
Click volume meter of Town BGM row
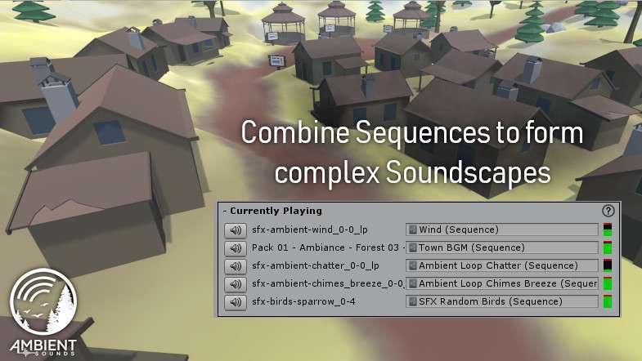point(608,247)
